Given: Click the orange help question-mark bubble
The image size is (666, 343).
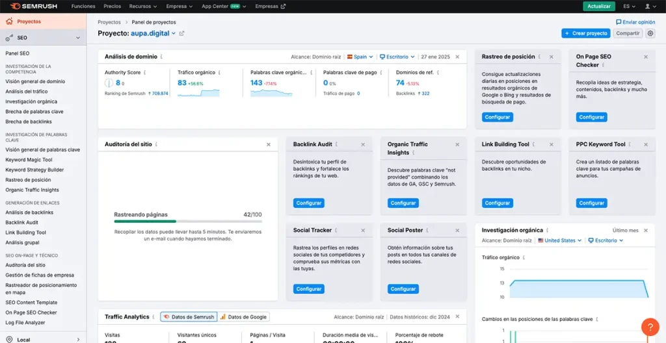Looking at the screenshot, I should [650, 327].
